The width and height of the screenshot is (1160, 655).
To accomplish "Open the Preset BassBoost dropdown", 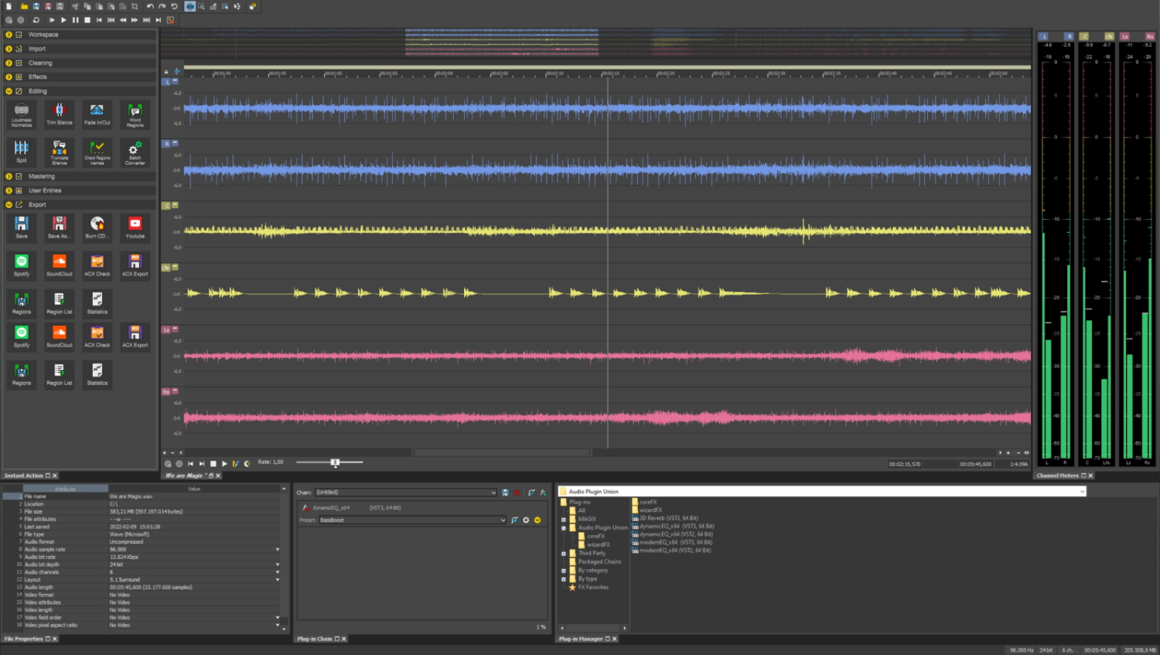I will 503,520.
